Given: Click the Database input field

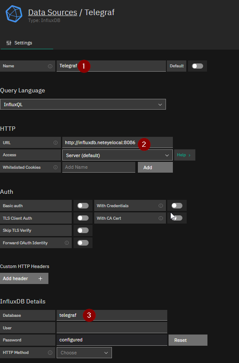Looking at the screenshot, I should 112,316.
